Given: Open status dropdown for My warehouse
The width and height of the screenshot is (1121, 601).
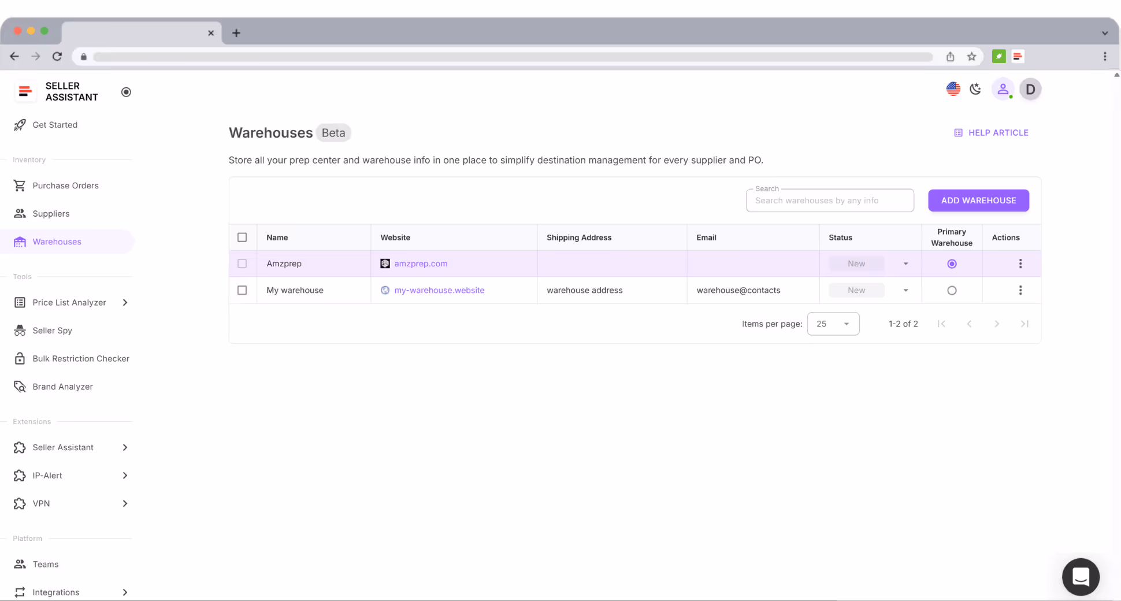Looking at the screenshot, I should coord(905,290).
